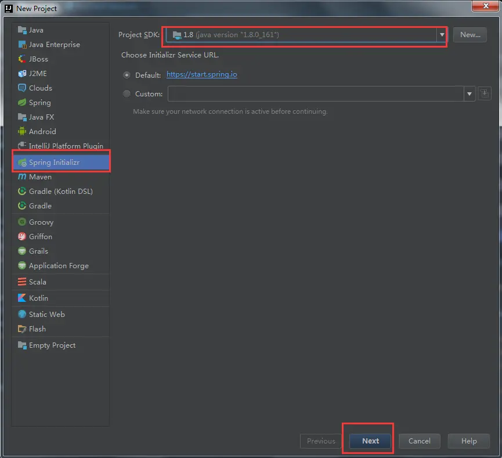Select the "Scala" list text

[x=38, y=282]
